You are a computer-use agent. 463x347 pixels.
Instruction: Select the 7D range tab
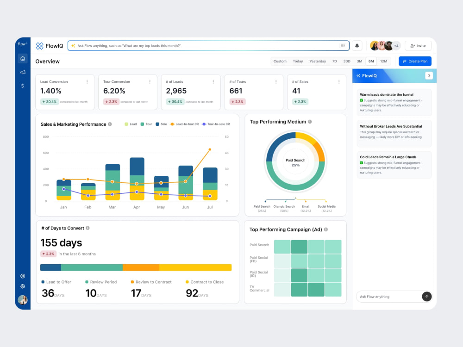pos(335,62)
